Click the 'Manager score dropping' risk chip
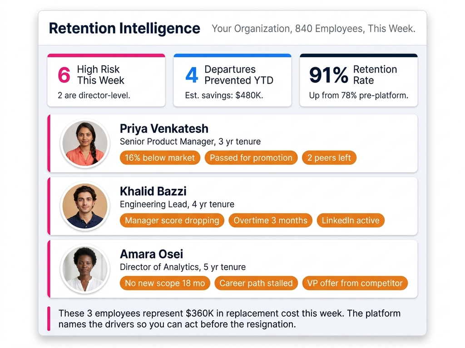Image resolution: width=465 pixels, height=348 pixels. tap(172, 220)
